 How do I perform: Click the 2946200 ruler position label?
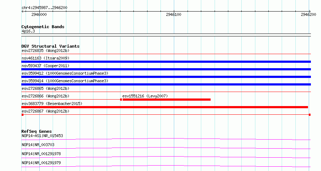pyautogui.click(x=308, y=14)
